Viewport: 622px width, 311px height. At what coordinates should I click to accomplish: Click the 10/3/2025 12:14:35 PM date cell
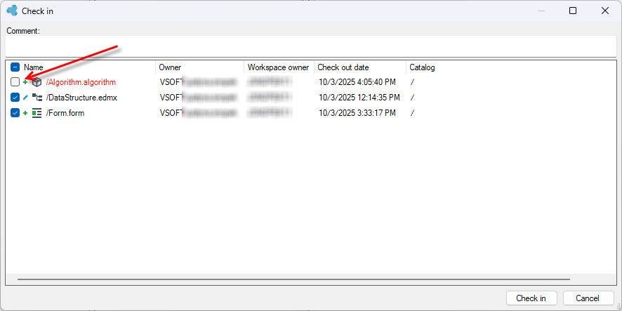[359, 97]
